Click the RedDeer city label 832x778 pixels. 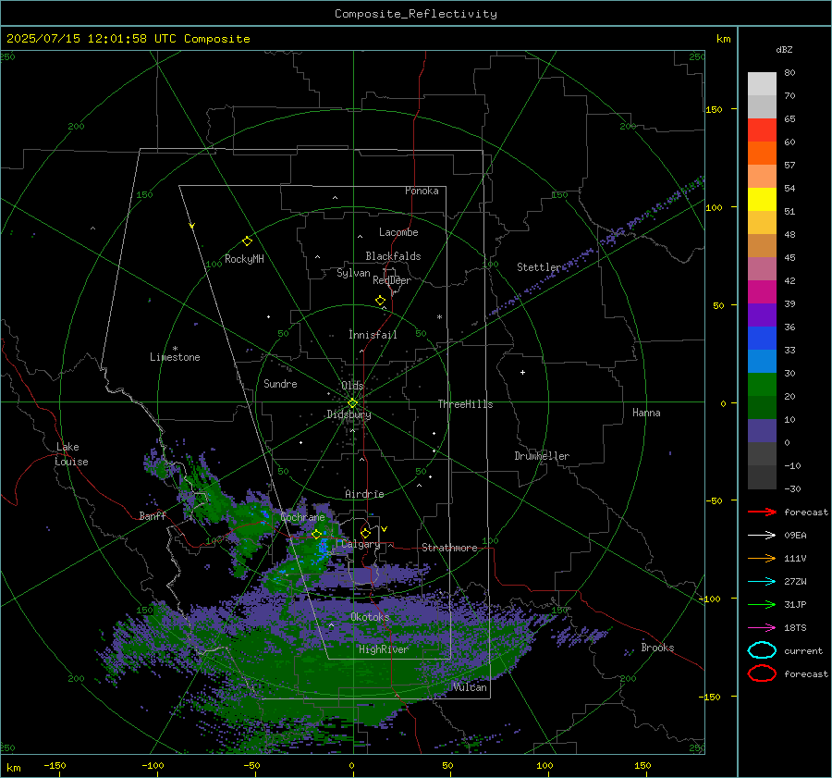[x=392, y=280]
